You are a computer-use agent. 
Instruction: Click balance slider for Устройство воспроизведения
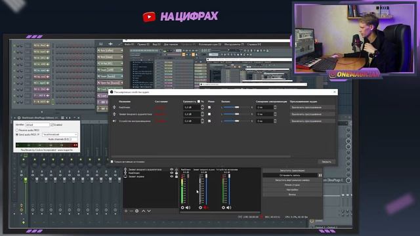[237, 121]
